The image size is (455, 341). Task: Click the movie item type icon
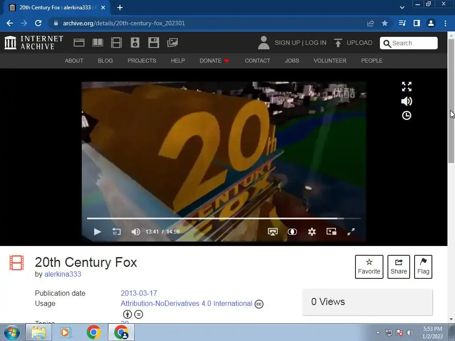16,262
